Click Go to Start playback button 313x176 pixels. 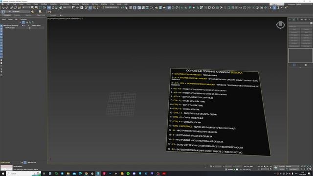point(259,166)
